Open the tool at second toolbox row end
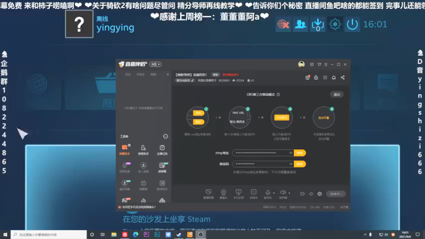The image size is (425, 239). (162, 167)
